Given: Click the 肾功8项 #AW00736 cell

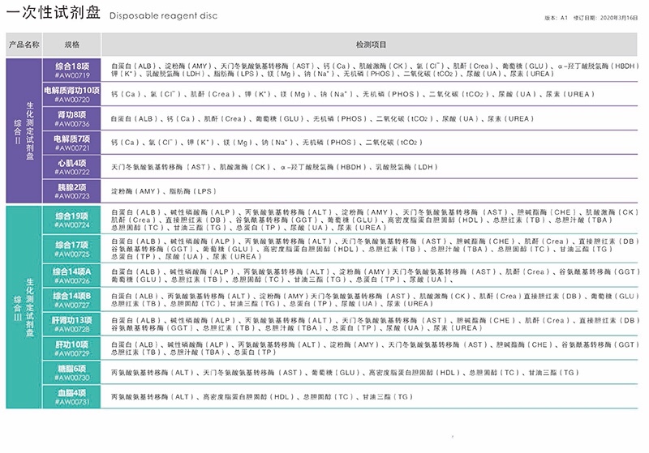Looking at the screenshot, I should tap(71, 119).
